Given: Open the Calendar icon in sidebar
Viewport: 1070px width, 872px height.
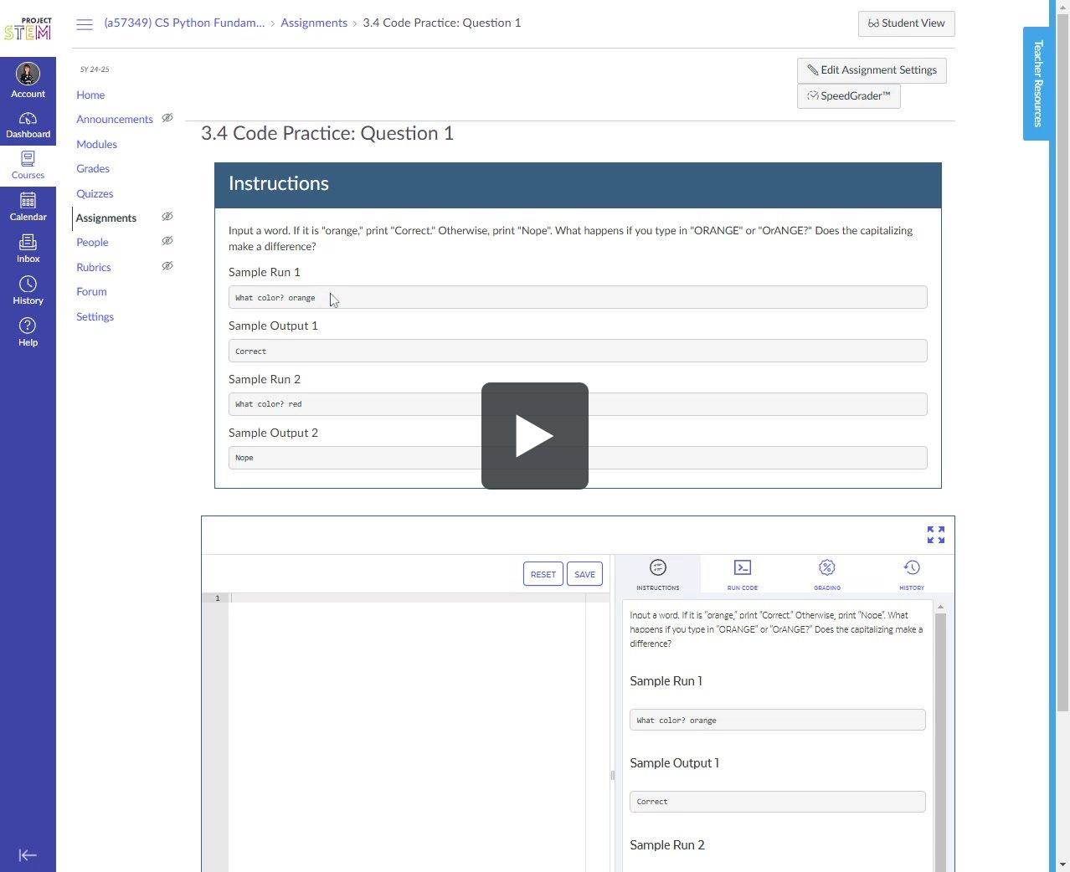Looking at the screenshot, I should (x=28, y=201).
